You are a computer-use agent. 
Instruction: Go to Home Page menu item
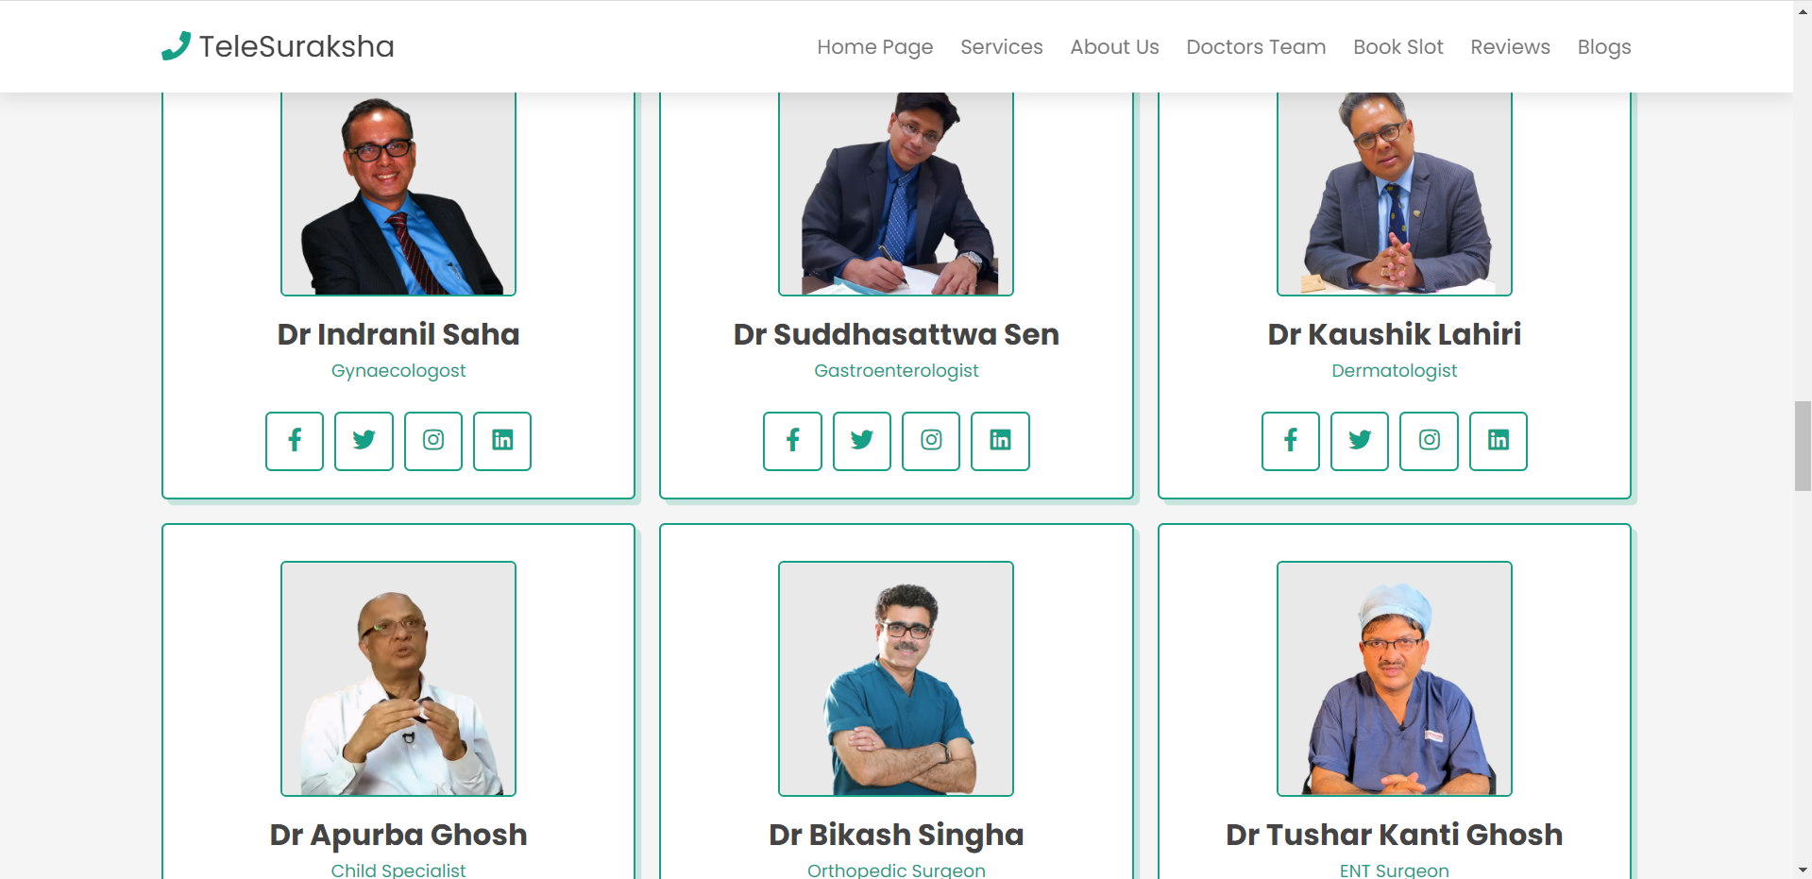[875, 47]
